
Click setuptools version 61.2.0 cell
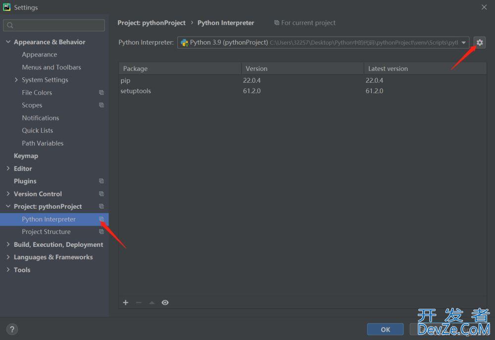pos(251,91)
